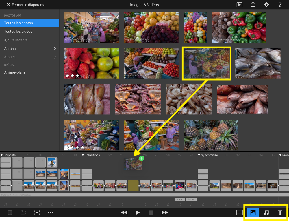Expand Années with its chevron
This screenshot has width=289, height=221.
pos(55,48)
